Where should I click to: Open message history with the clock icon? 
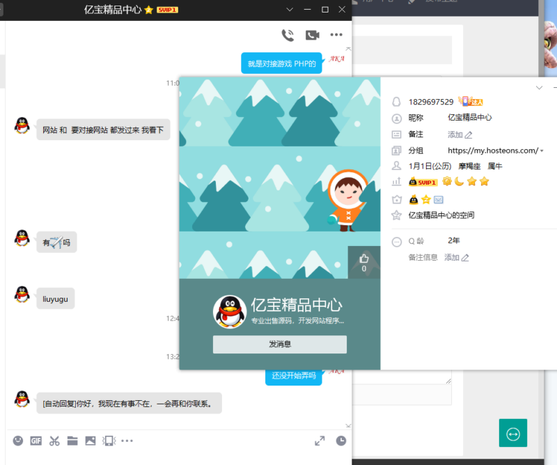(x=341, y=441)
